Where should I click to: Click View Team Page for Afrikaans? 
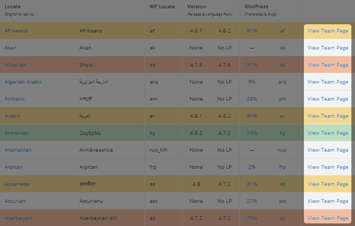pos(327,31)
